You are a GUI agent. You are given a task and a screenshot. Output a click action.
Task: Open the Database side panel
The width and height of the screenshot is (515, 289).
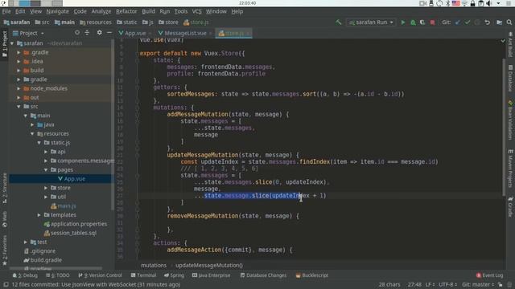[510, 78]
